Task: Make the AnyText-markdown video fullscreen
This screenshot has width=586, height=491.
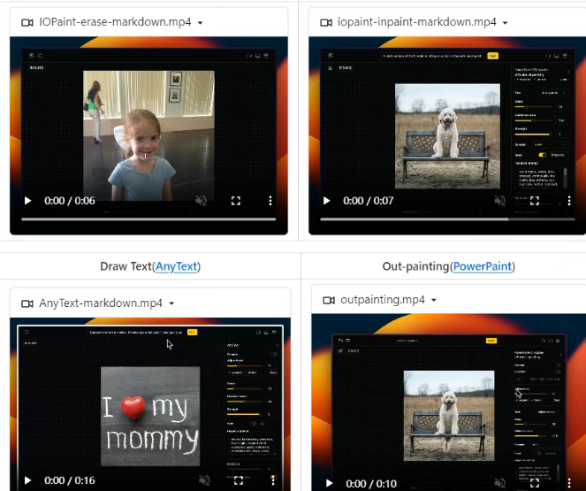Action: (x=239, y=480)
